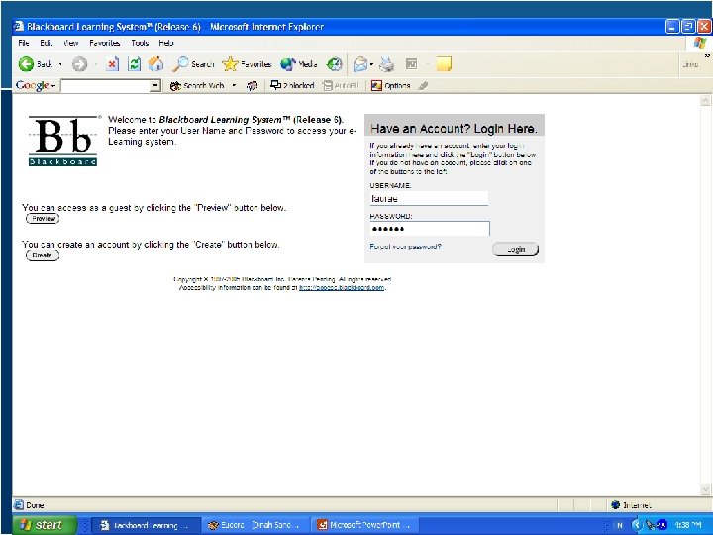
Task: Expand the Google search box dropdown
Action: click(x=155, y=85)
